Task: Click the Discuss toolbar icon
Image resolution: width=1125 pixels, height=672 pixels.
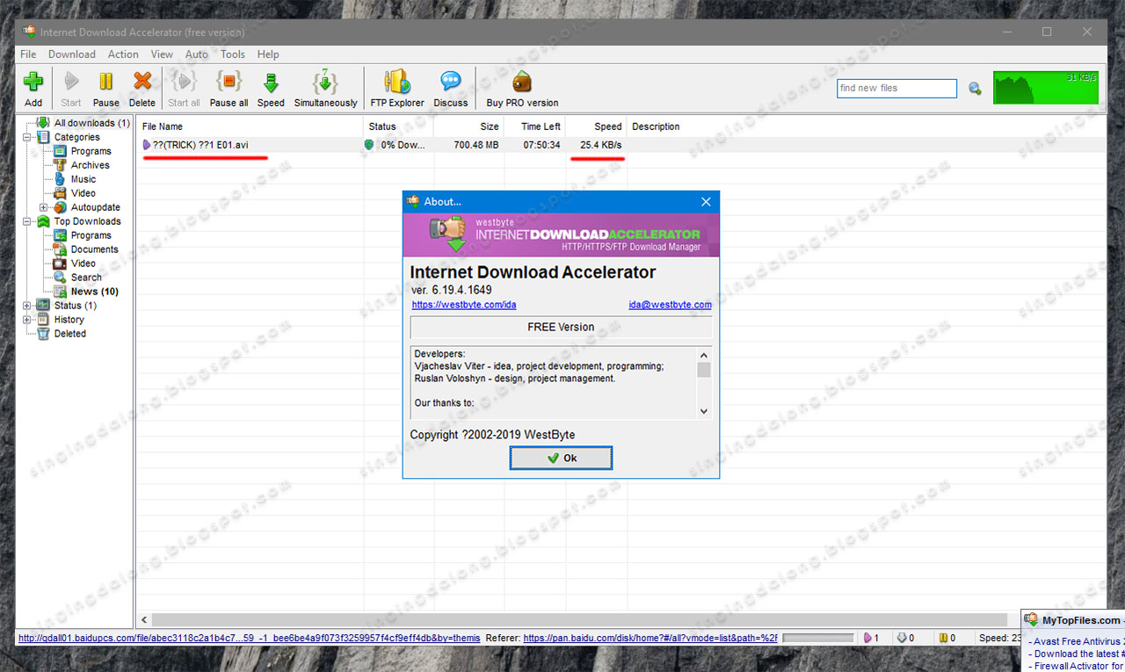Action: 451,83
